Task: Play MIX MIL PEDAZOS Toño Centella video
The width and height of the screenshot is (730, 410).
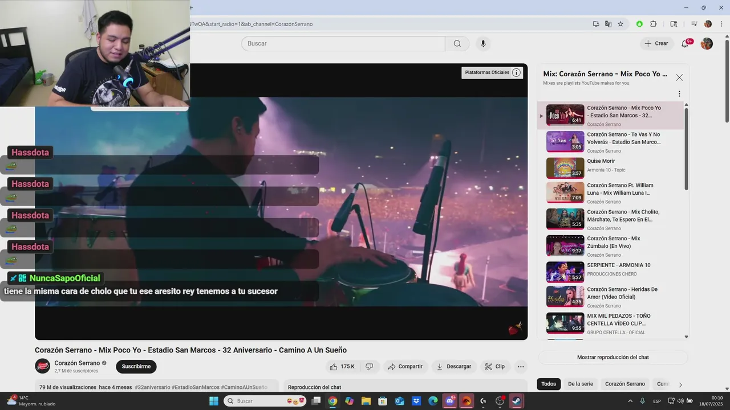Action: coord(610,323)
